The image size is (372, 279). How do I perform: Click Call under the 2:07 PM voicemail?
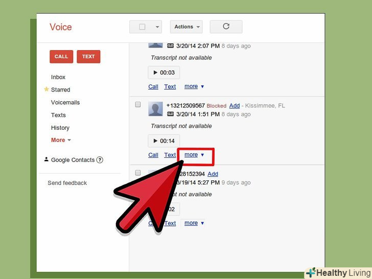(153, 86)
